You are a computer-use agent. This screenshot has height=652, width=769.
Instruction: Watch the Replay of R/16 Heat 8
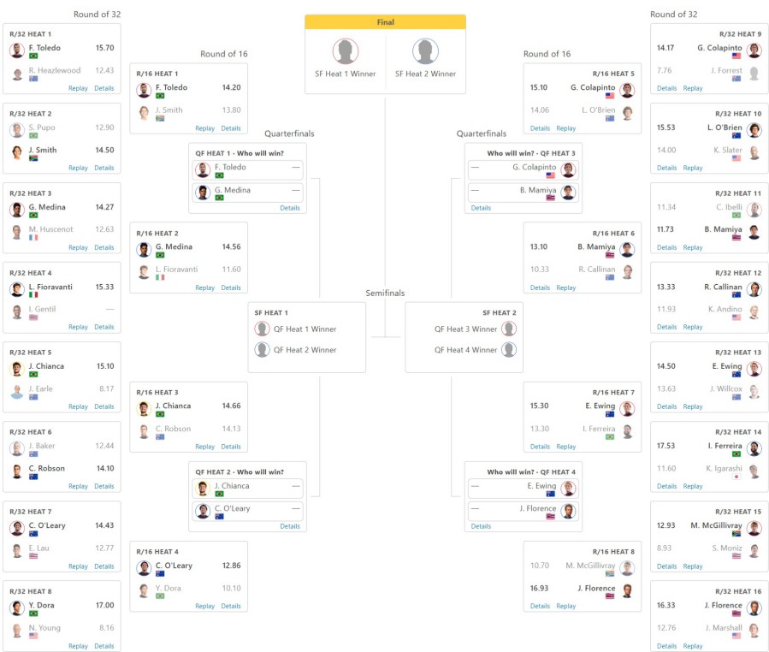click(566, 606)
